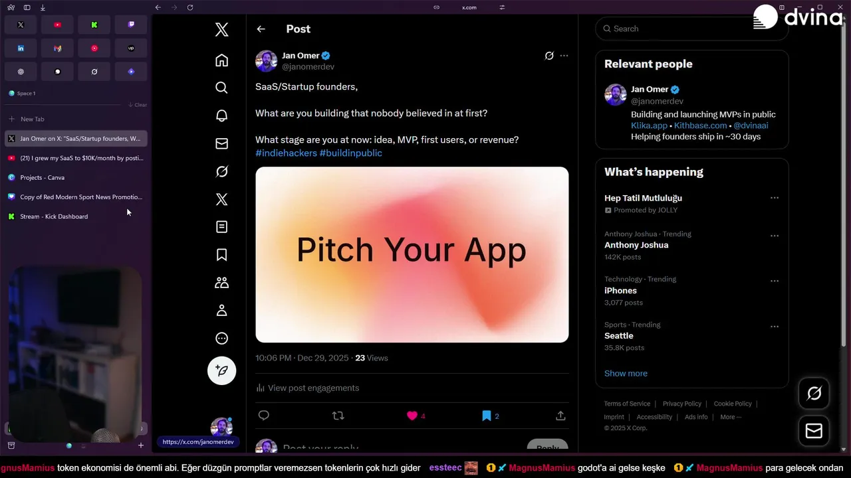Open post's three-dot more menu
Screen dimensions: 851x478
[564, 56]
